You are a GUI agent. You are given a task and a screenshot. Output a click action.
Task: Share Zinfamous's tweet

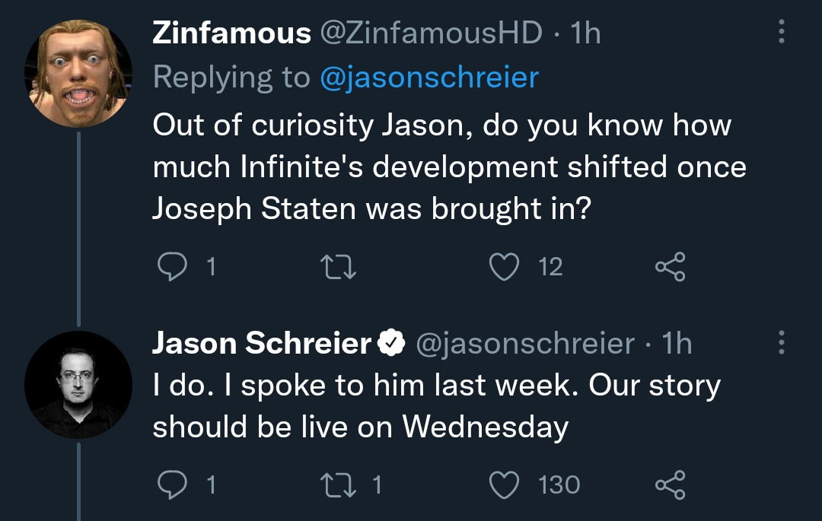point(671,266)
